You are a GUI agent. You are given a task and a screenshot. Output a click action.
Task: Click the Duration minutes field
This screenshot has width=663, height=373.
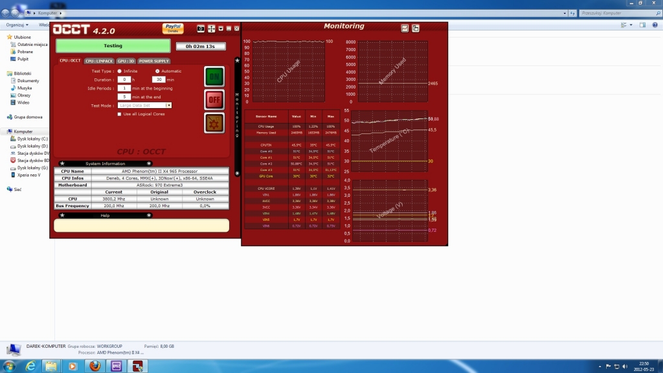(x=159, y=80)
